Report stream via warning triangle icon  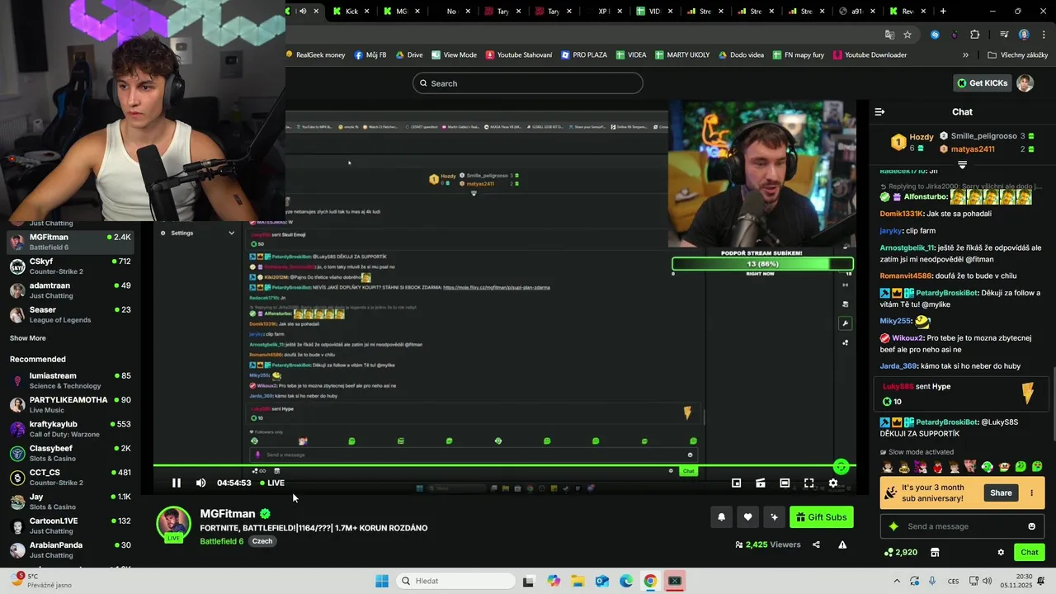[842, 544]
